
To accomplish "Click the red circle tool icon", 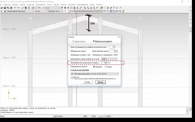I will (190, 31).
